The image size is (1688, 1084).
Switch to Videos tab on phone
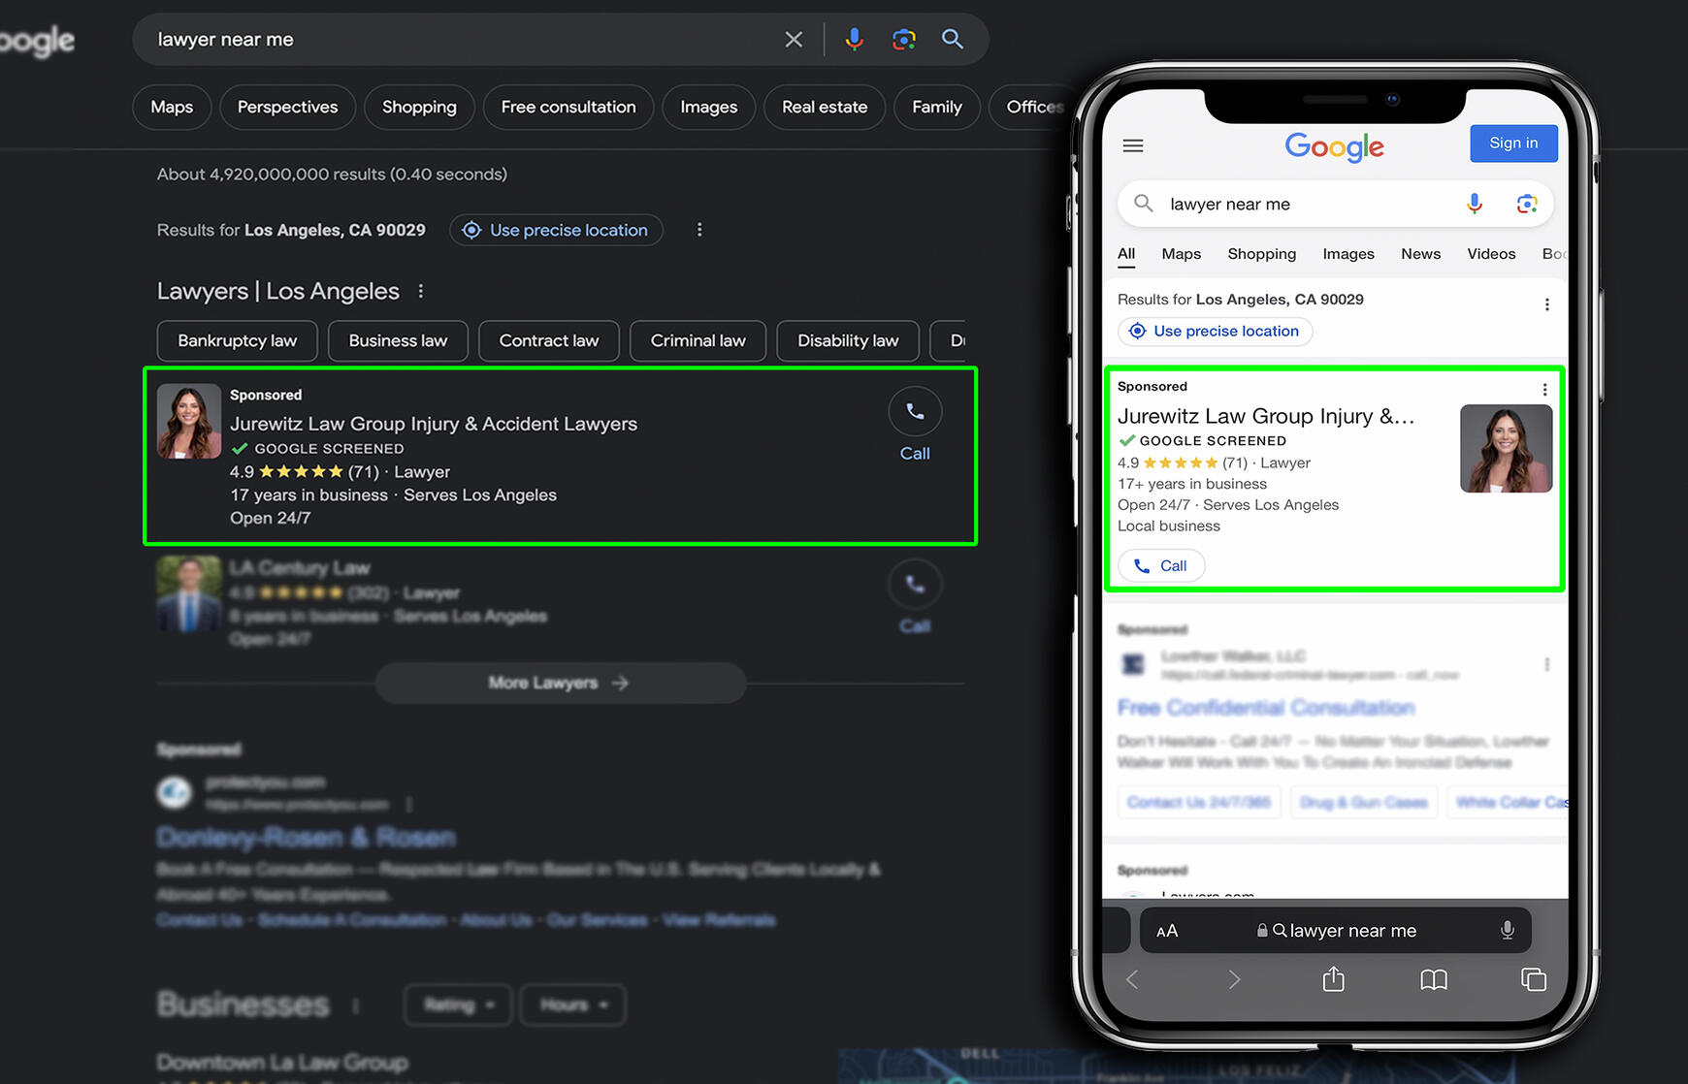(1491, 254)
